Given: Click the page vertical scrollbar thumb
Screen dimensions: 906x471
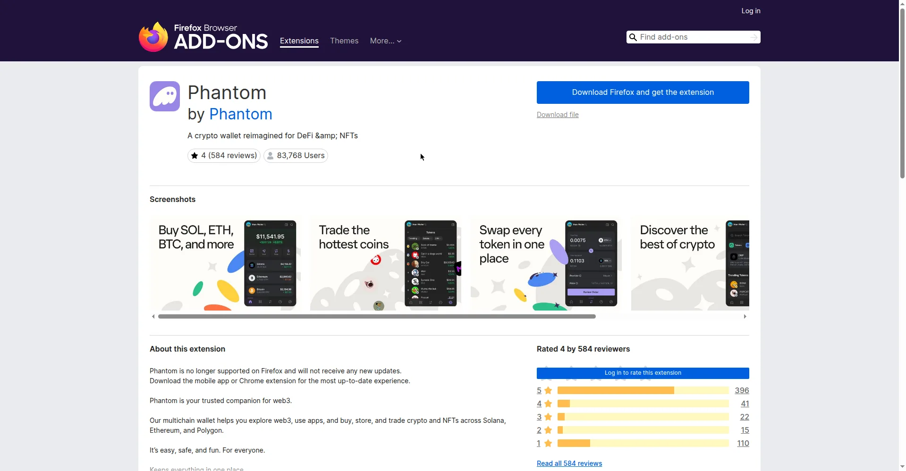Looking at the screenshot, I should coord(902,93).
